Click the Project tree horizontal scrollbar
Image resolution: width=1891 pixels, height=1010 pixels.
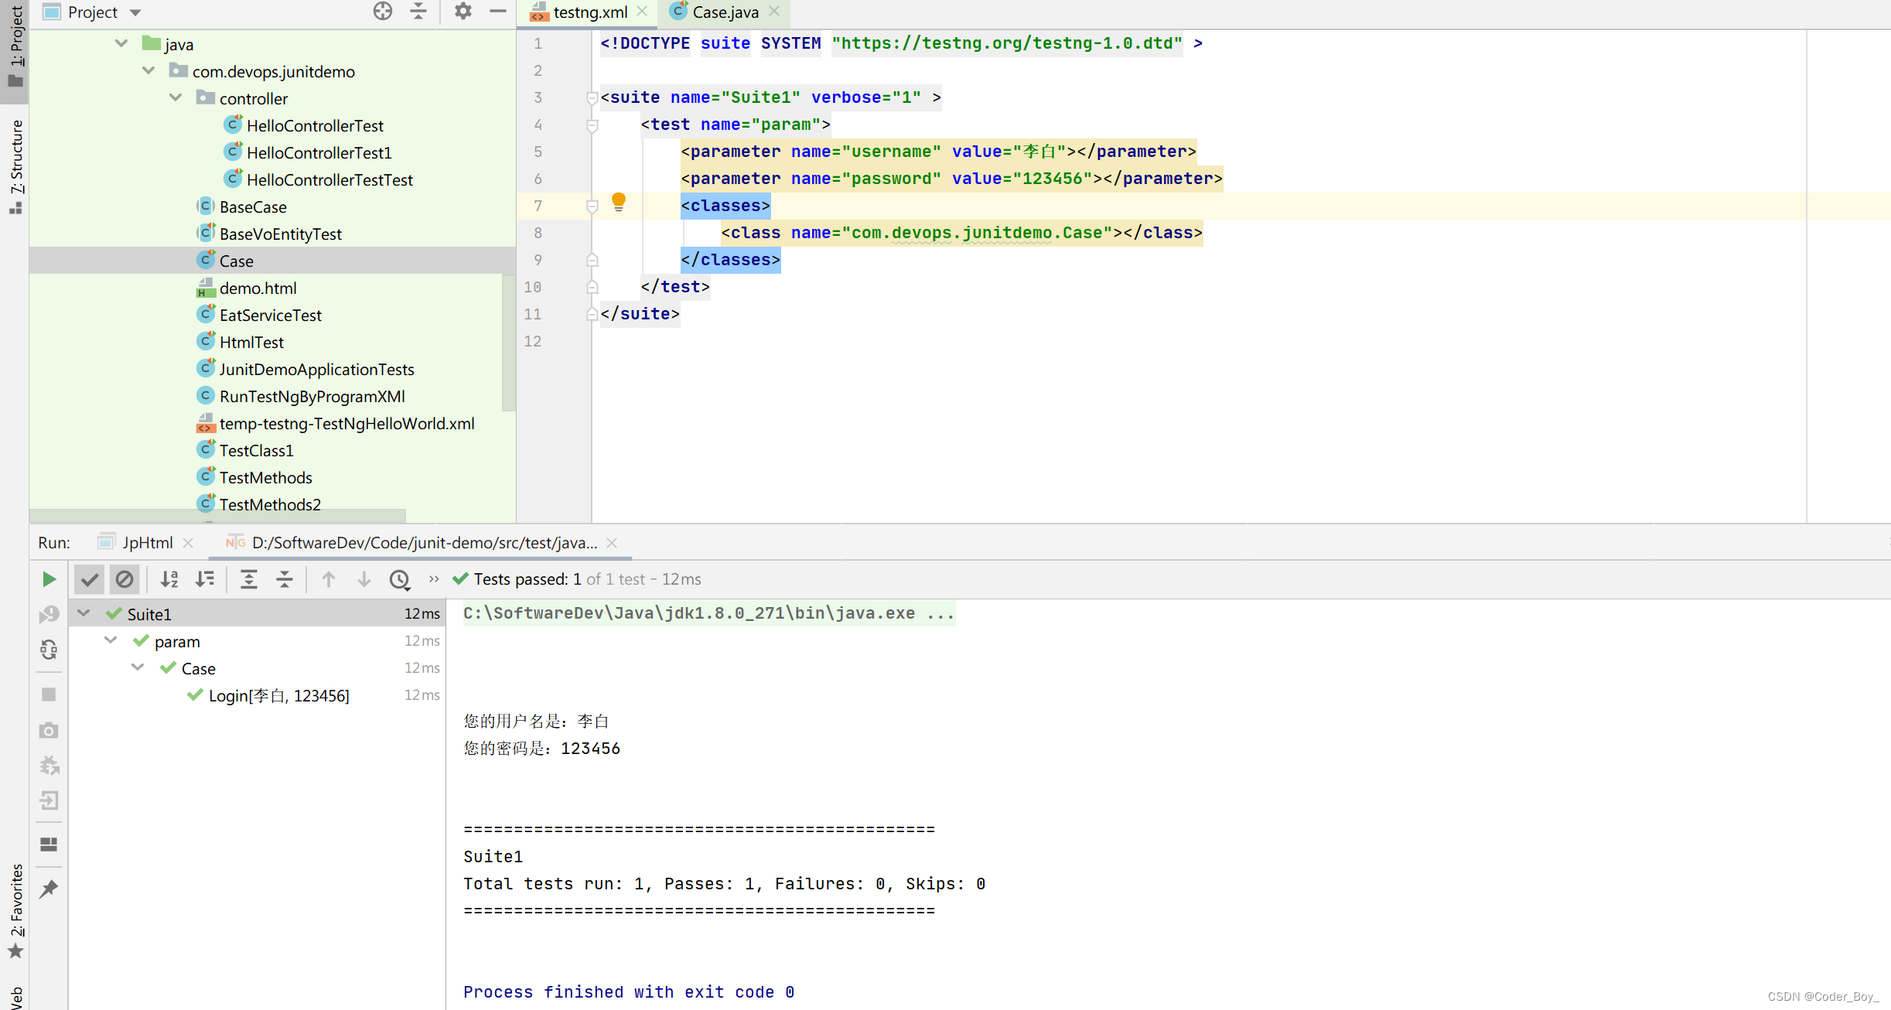point(218,515)
